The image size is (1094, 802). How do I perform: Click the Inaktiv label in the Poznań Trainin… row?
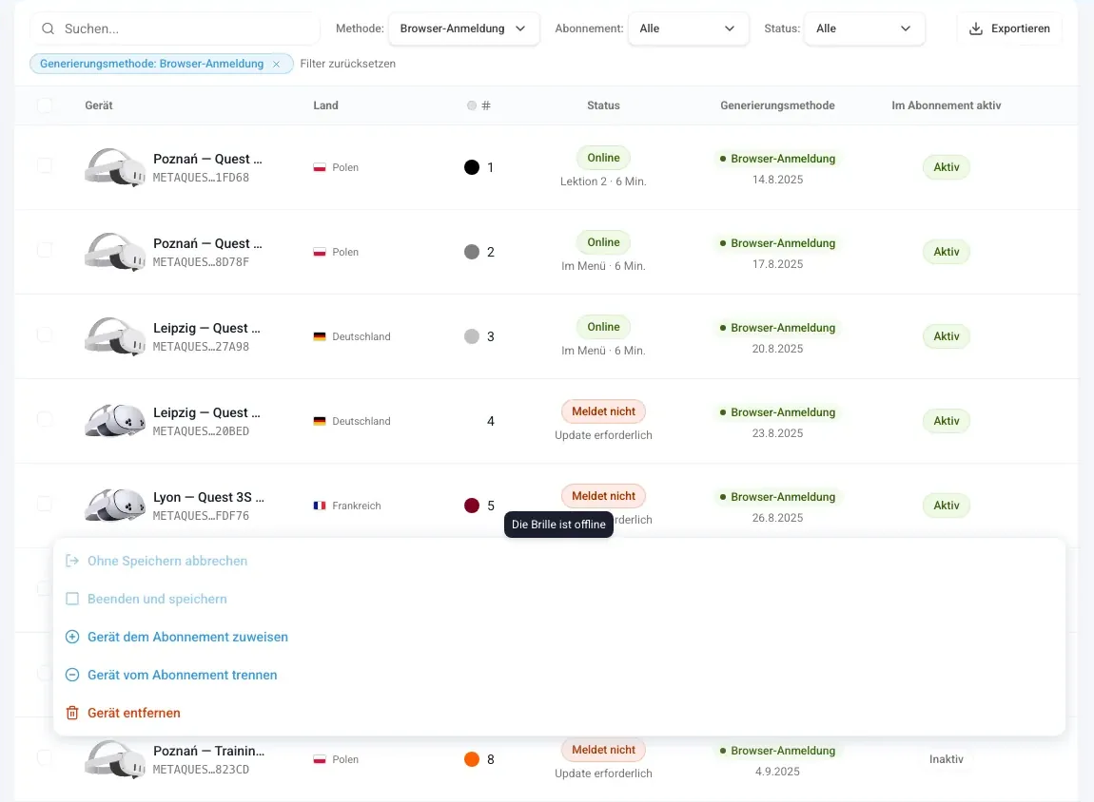tap(947, 759)
